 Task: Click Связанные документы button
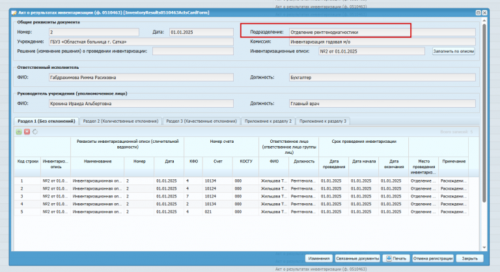click(357, 258)
